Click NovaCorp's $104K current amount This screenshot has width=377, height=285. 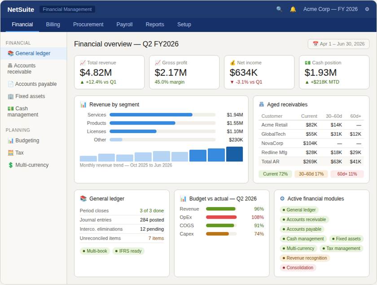310,143
